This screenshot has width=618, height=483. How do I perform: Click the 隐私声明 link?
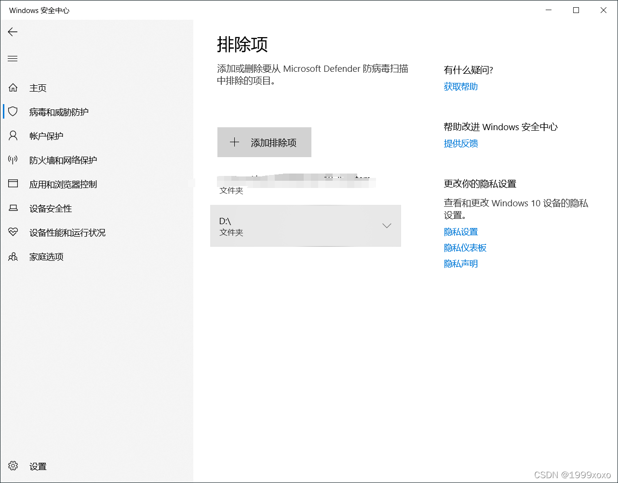point(461,264)
